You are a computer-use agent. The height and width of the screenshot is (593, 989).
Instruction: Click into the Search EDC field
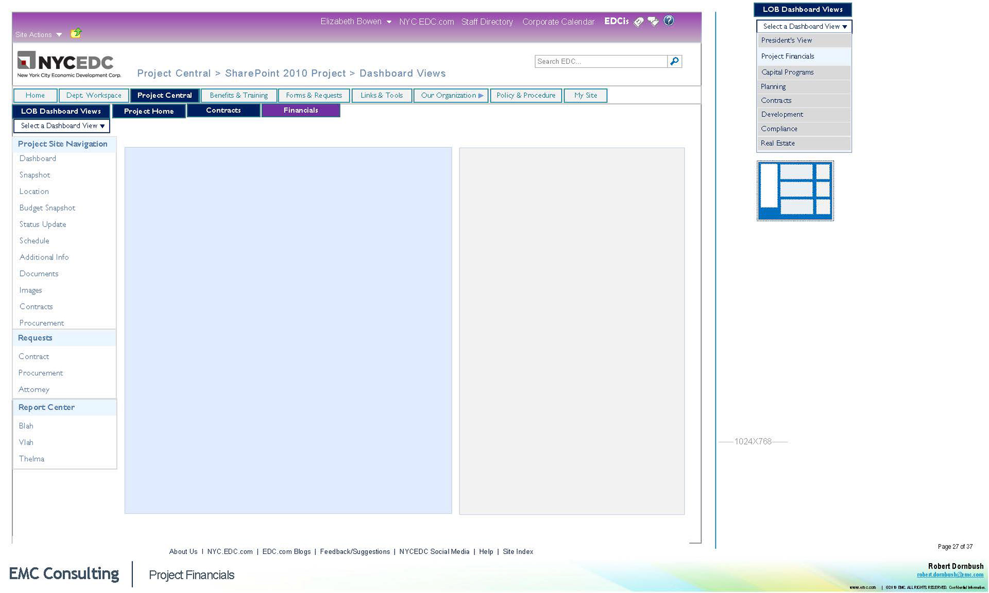[x=600, y=61]
